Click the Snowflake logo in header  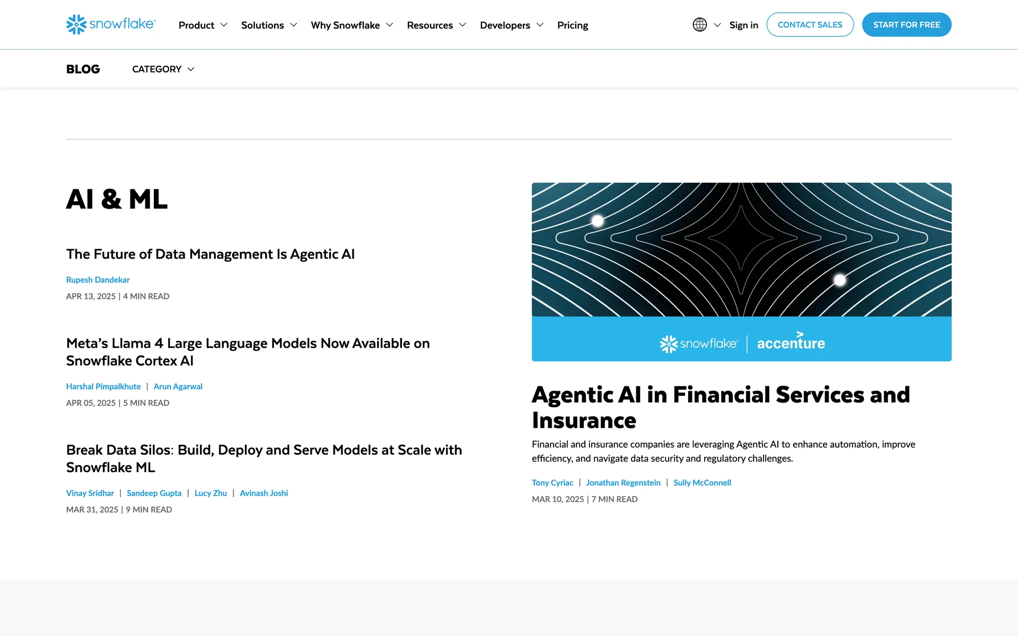(x=111, y=24)
